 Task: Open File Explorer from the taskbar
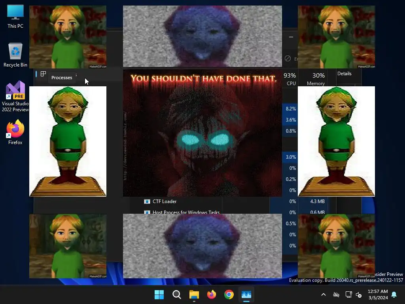(x=194, y=294)
